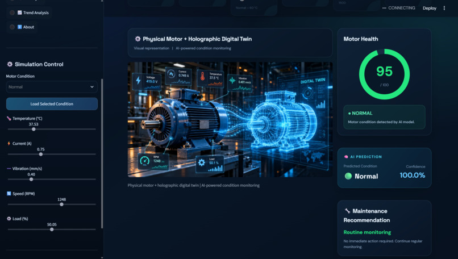
Task: Select the About radio button
Action: 12,27
